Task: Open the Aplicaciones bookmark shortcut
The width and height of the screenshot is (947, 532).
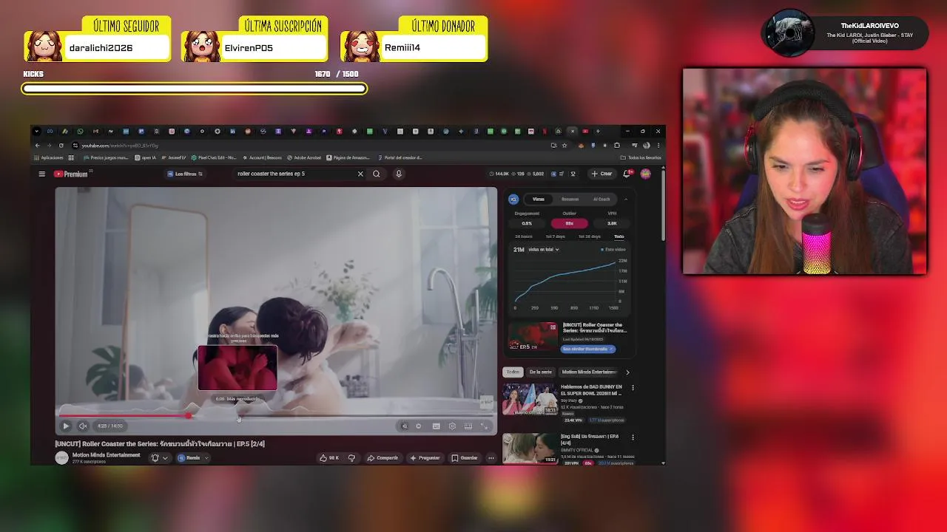Action: click(x=49, y=157)
